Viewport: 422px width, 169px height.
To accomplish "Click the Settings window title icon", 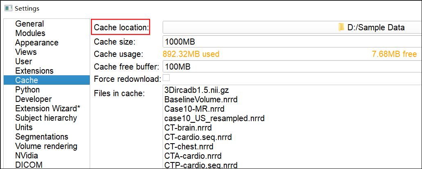I will [8, 8].
